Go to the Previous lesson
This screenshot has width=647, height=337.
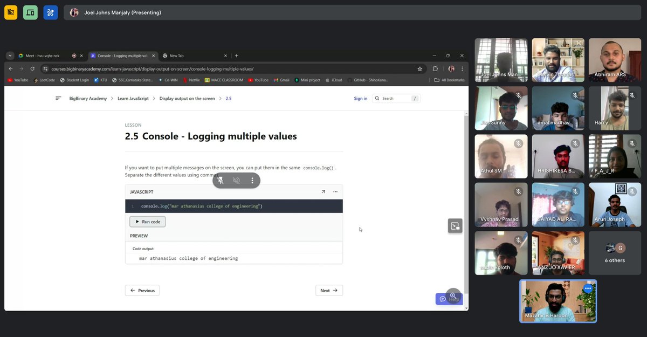point(142,290)
